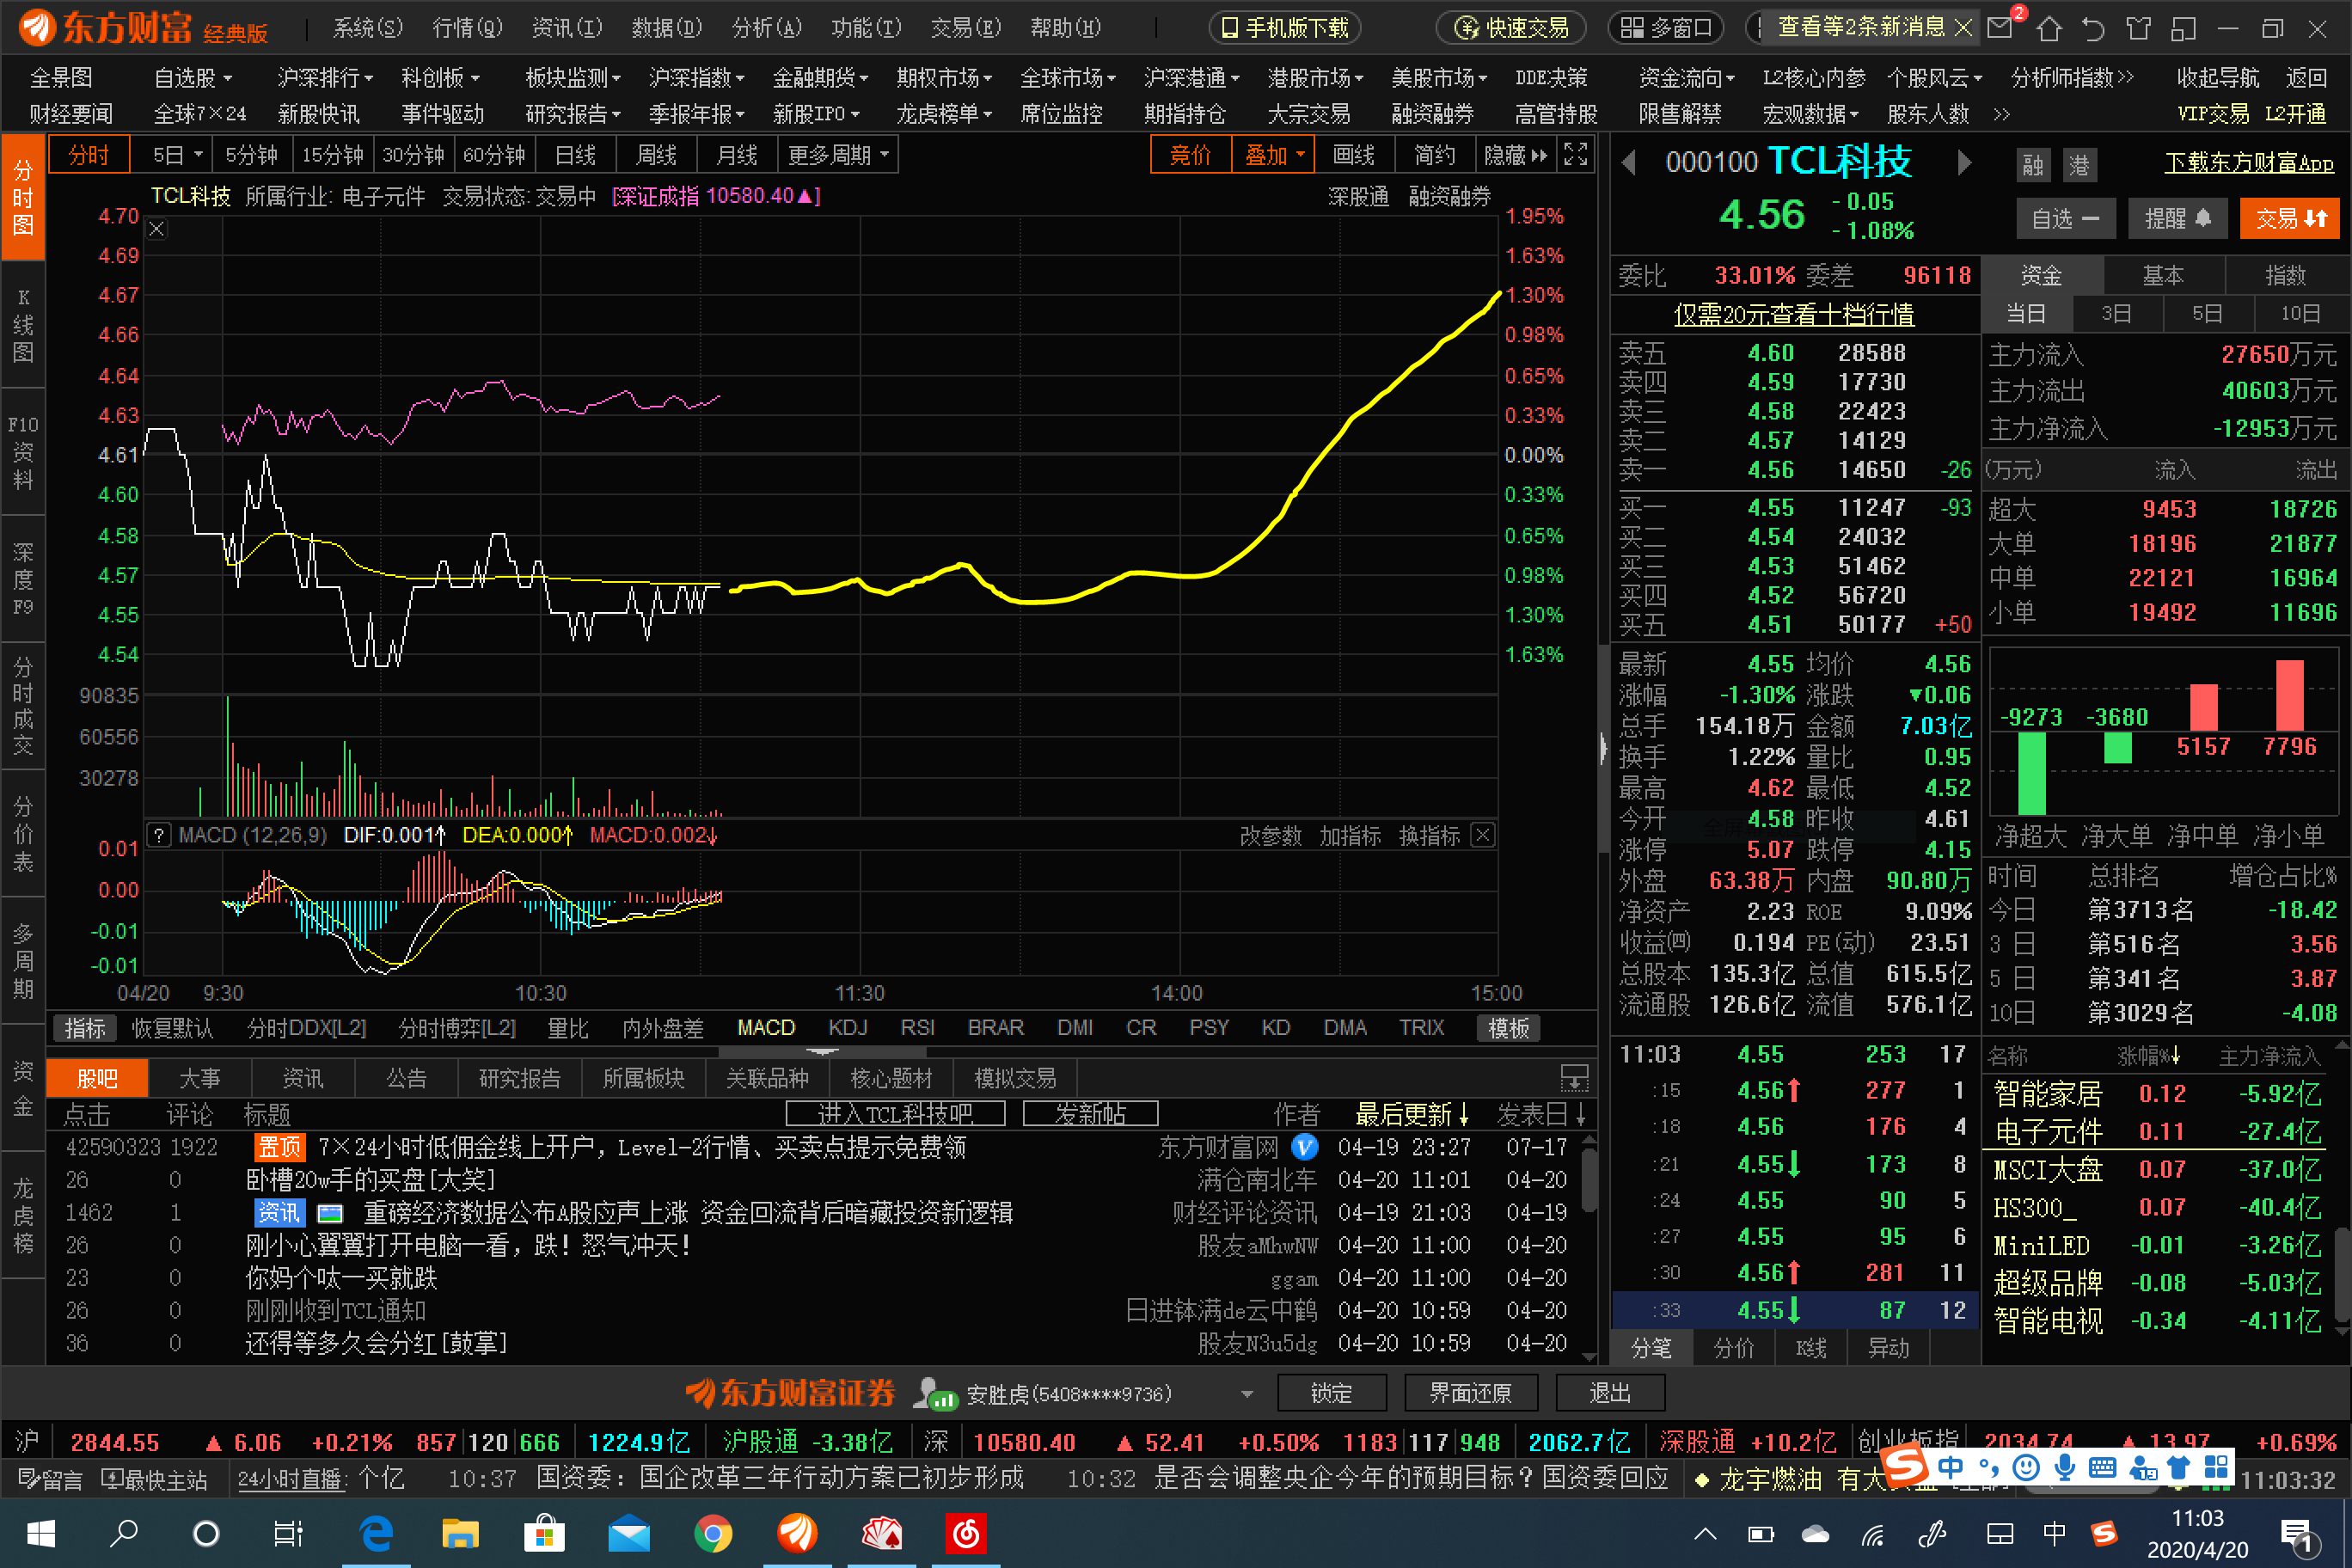The height and width of the screenshot is (1568, 2352).
Task: Click 锁定 lock button
Action: tap(1331, 1393)
